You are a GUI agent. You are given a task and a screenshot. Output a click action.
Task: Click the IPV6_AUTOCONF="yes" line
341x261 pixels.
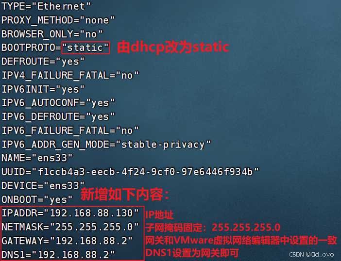58,103
